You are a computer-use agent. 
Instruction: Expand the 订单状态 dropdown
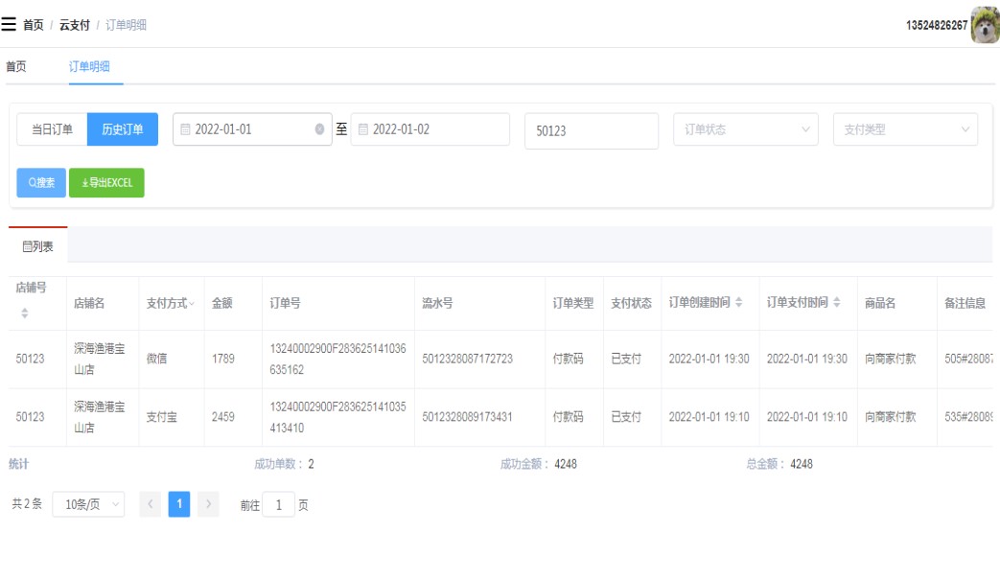(x=746, y=129)
